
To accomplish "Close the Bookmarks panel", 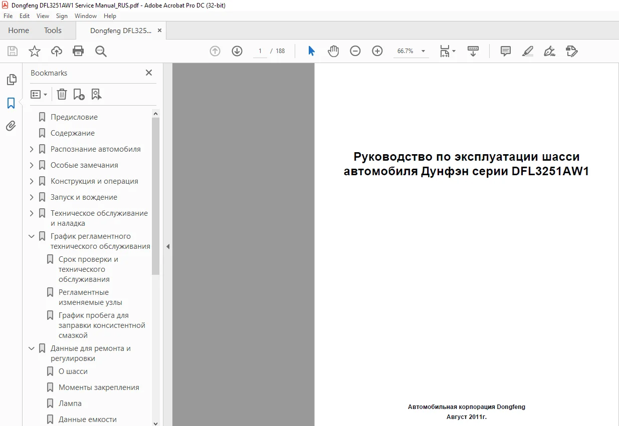I will pos(149,73).
